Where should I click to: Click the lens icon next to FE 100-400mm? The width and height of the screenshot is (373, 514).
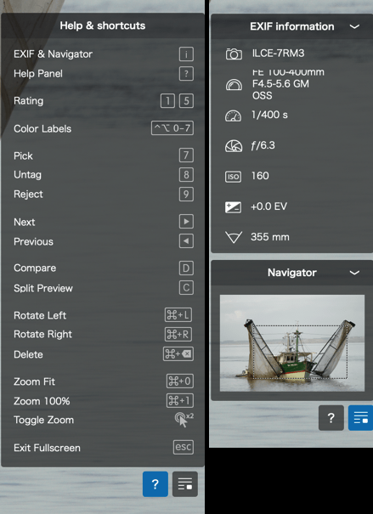pyautogui.click(x=234, y=85)
